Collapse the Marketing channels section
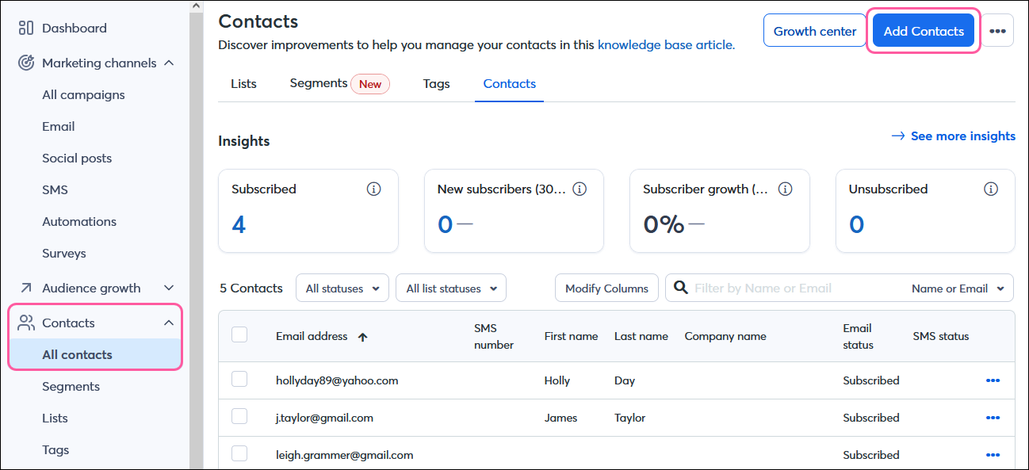This screenshot has width=1029, height=470. (168, 63)
